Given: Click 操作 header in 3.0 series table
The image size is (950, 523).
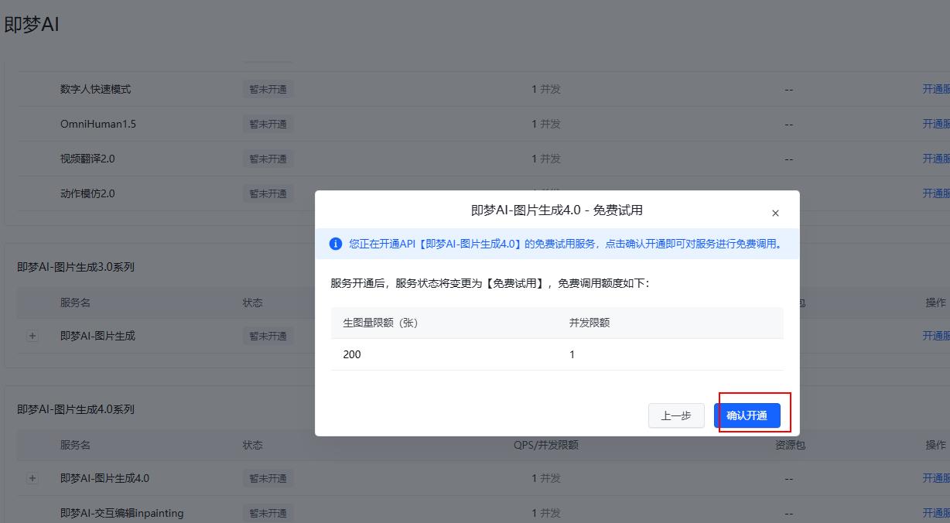Looking at the screenshot, I should click(935, 303).
